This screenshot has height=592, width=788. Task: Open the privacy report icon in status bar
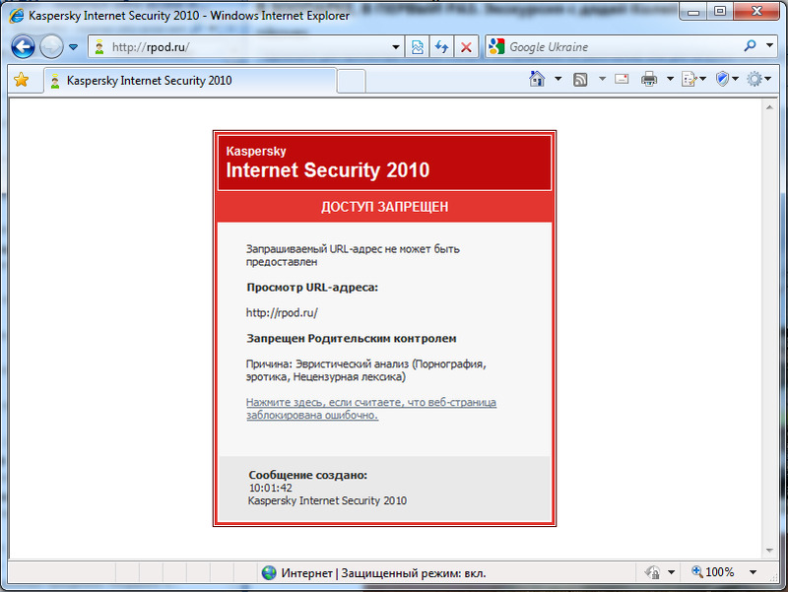pos(653,572)
